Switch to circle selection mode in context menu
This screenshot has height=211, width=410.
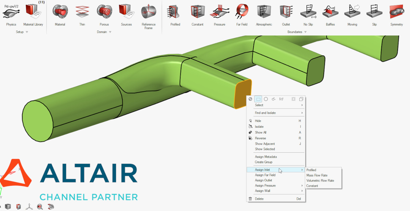point(266,99)
